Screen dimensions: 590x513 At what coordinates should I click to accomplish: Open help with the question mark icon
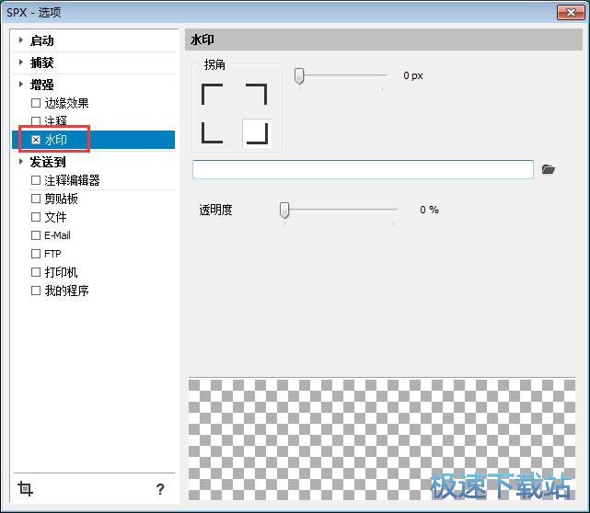(160, 488)
